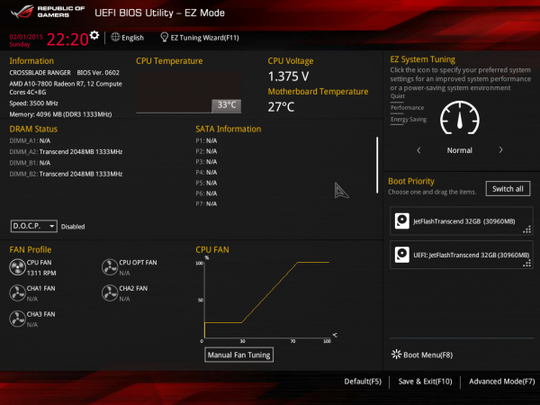Click the Speed: 3500 MHz text
Screen dimensions: 540x405
34,103
